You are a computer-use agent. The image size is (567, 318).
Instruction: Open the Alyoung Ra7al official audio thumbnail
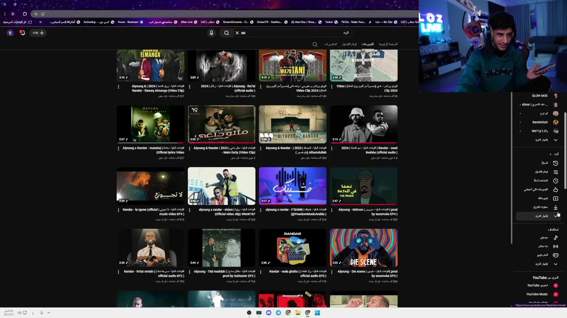tap(221, 65)
